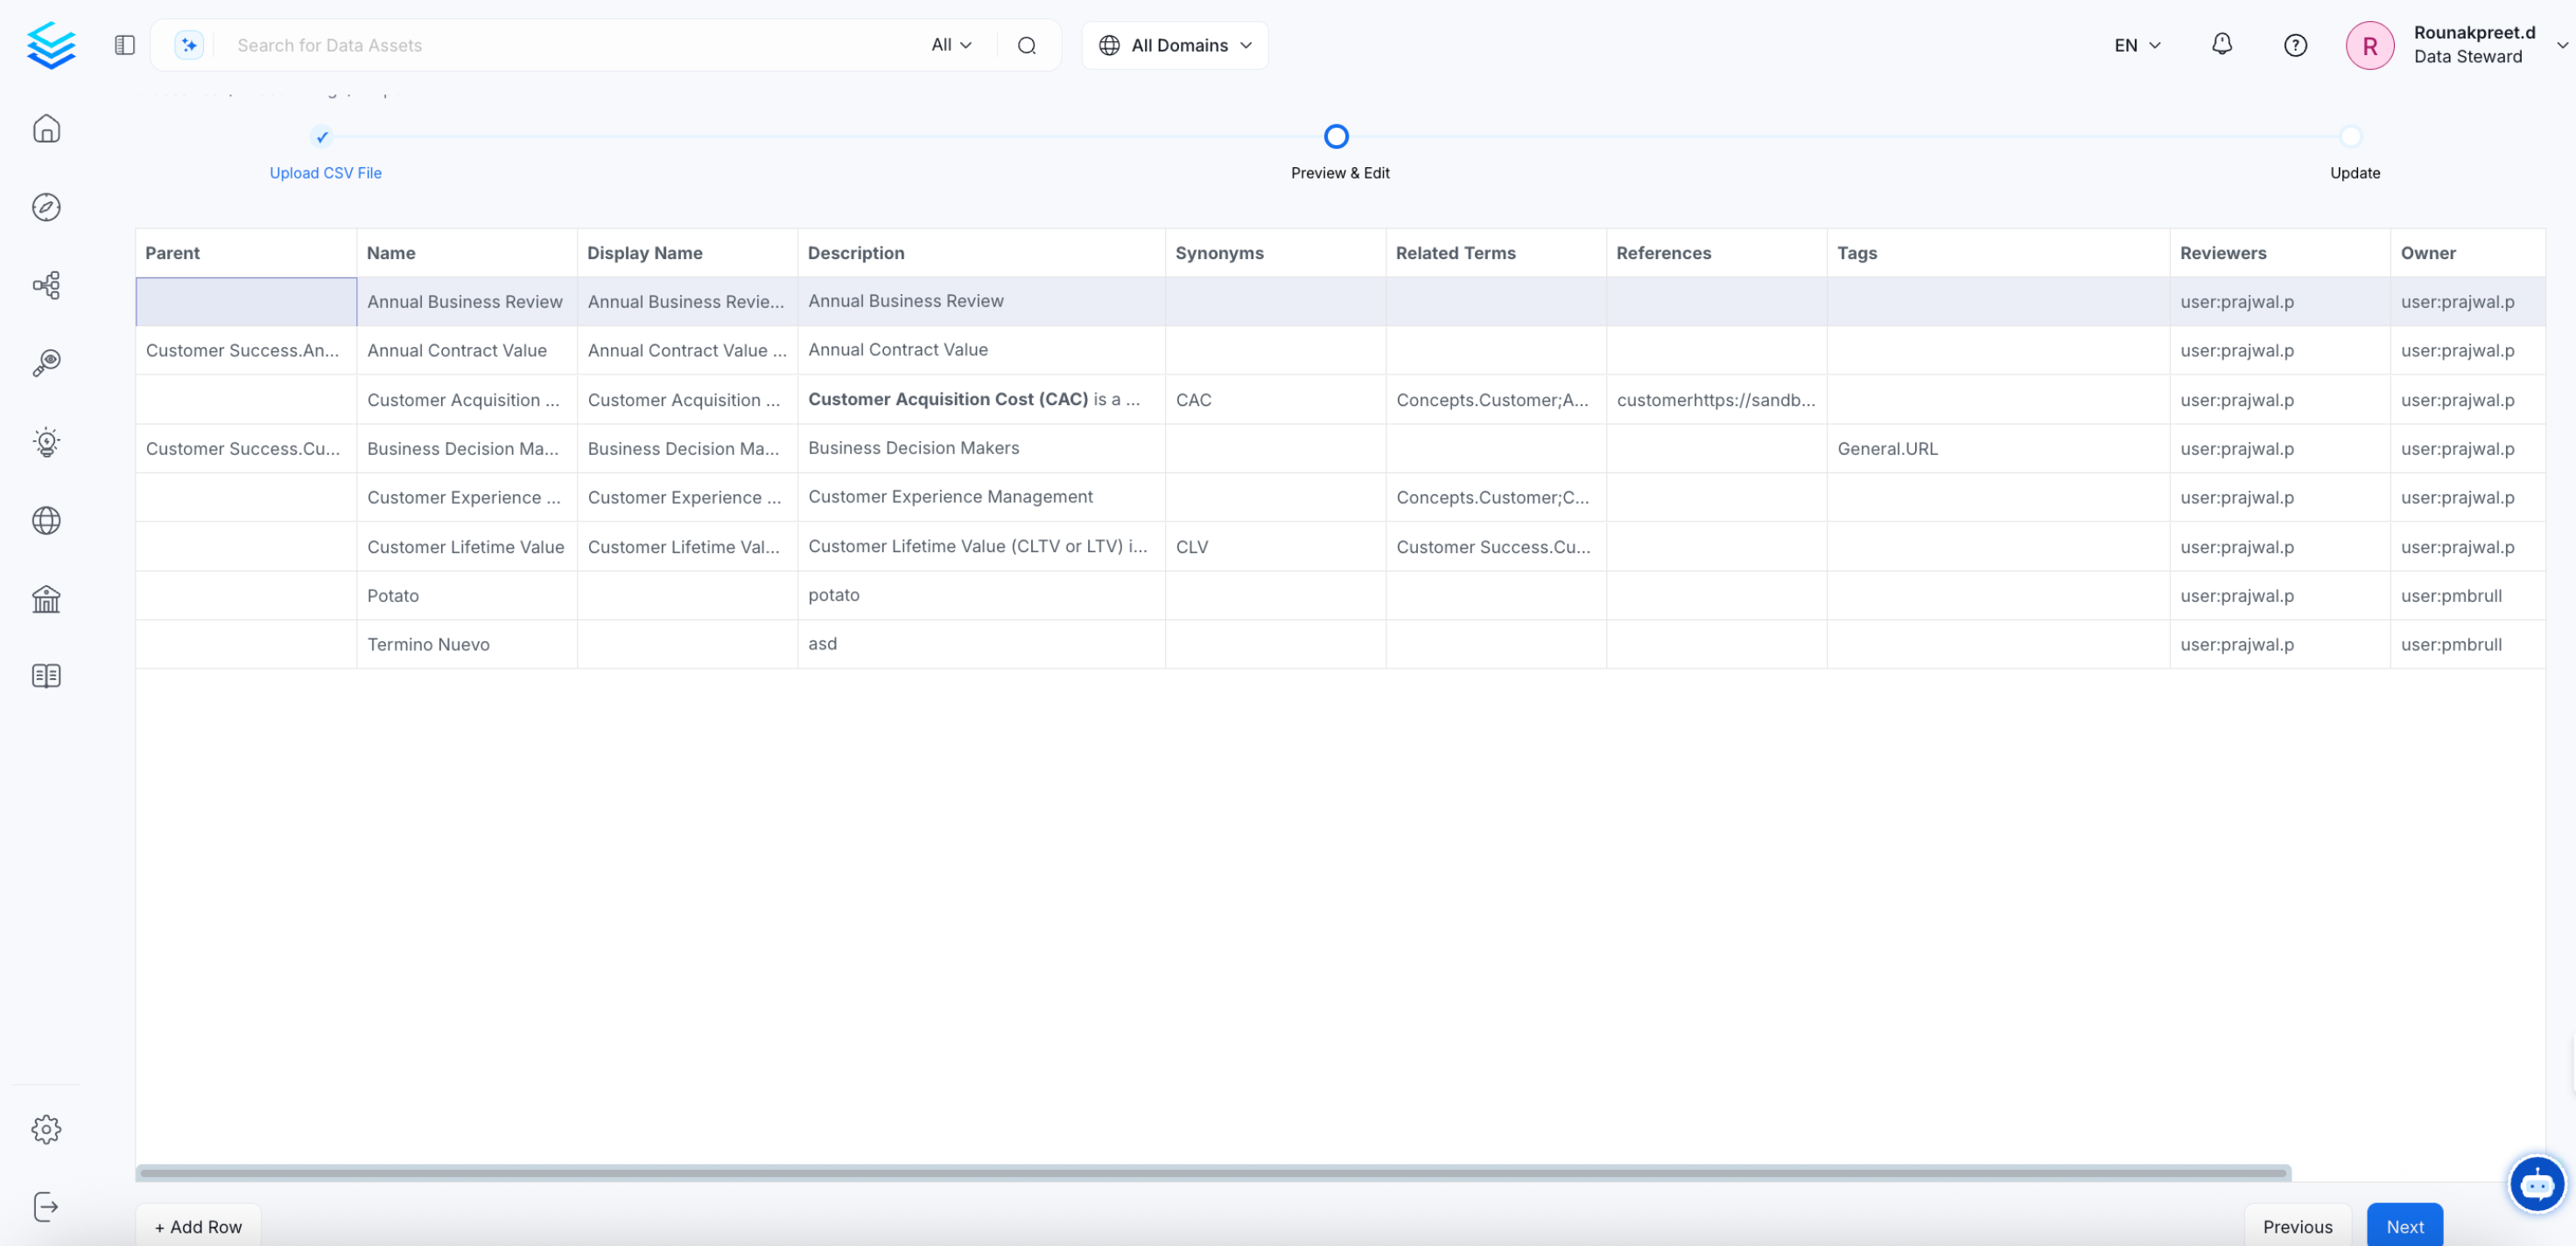Click the Search for Data Assets field
Image resolution: width=2576 pixels, height=1246 pixels.
[x=570, y=45]
